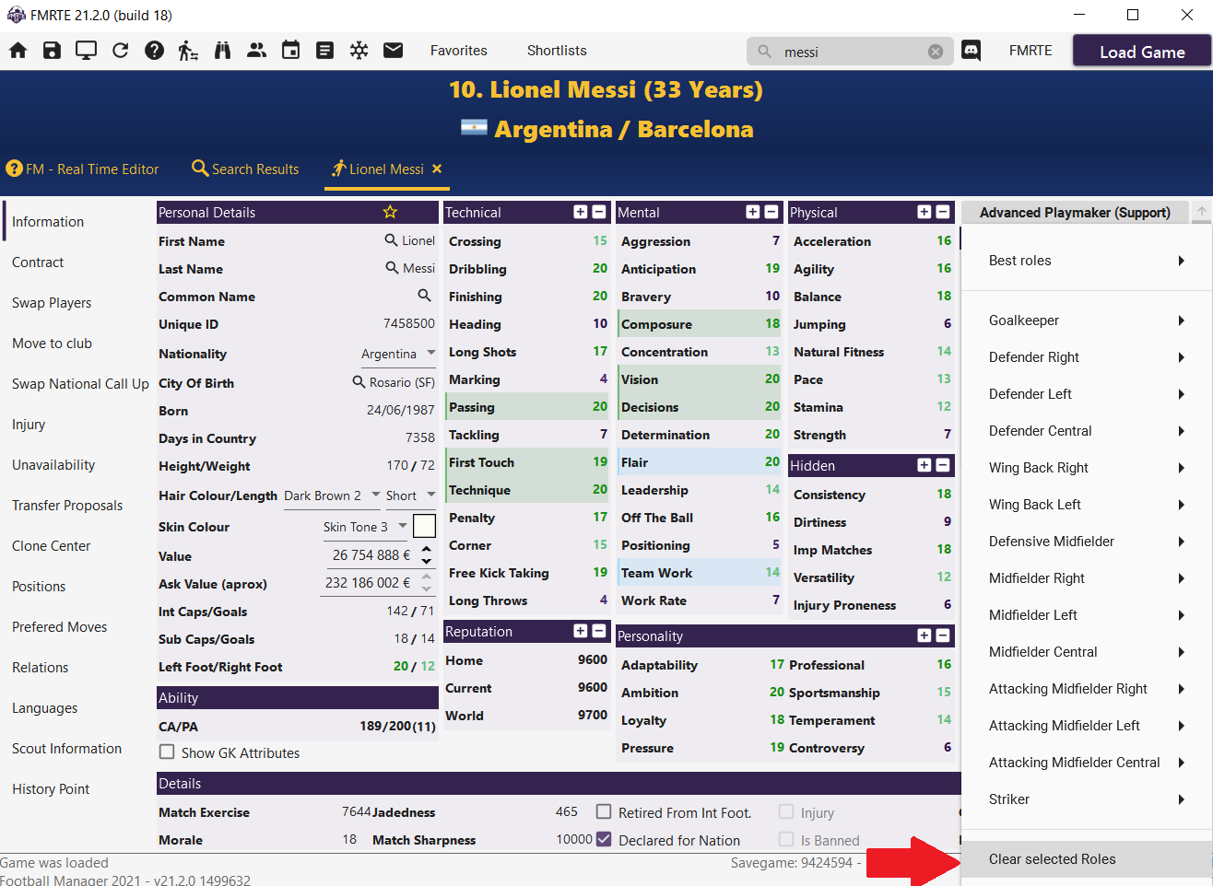Click the binoculars scout icon
1213x886 pixels.
pyautogui.click(x=222, y=51)
